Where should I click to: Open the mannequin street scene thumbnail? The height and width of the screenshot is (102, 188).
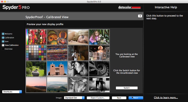(x=99, y=53)
